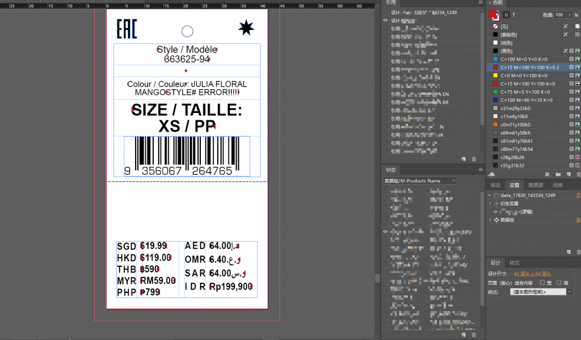Switch to the 数据源 tab
The width and height of the screenshot is (581, 340).
coord(536,185)
